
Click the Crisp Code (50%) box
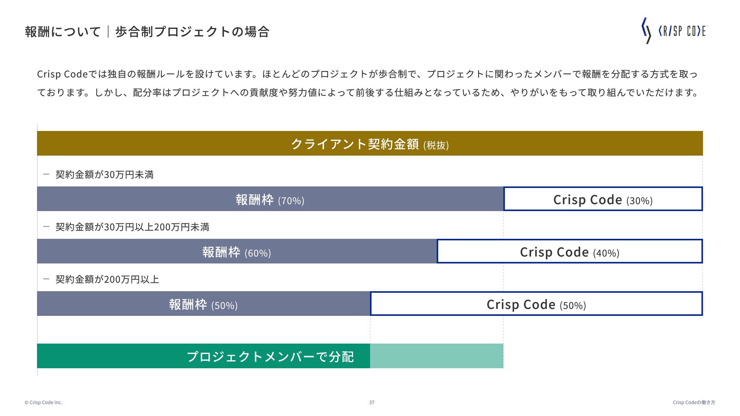tap(536, 304)
